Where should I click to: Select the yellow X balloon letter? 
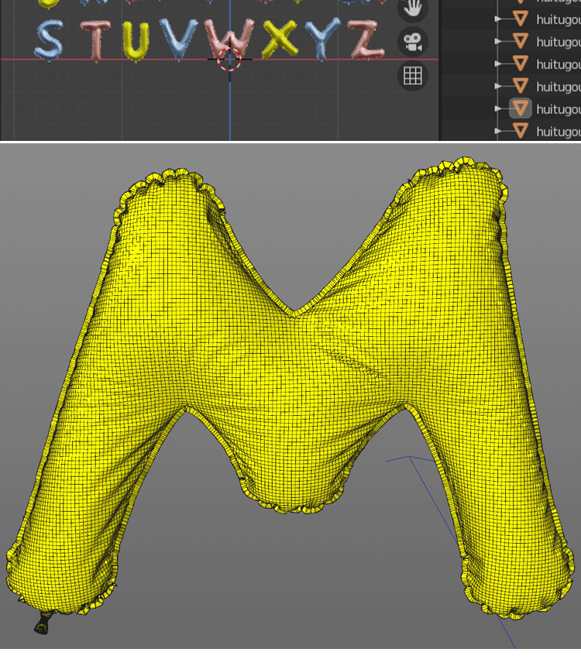[279, 39]
